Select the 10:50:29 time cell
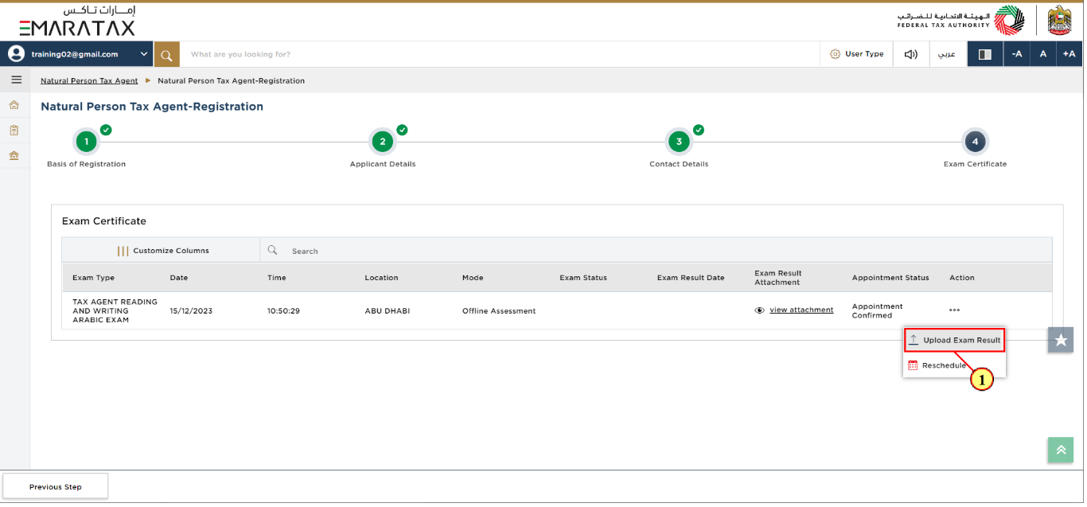This screenshot has height=507, width=1087. pyautogui.click(x=283, y=311)
